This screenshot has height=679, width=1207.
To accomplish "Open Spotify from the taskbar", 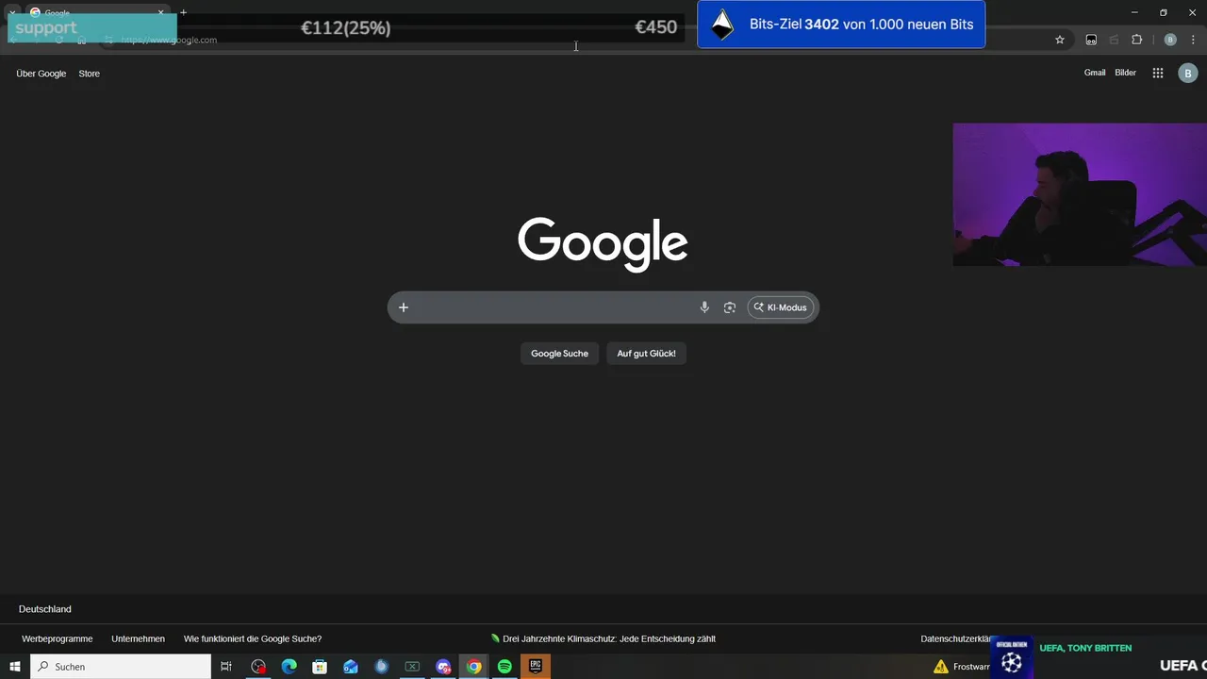I will tap(504, 667).
